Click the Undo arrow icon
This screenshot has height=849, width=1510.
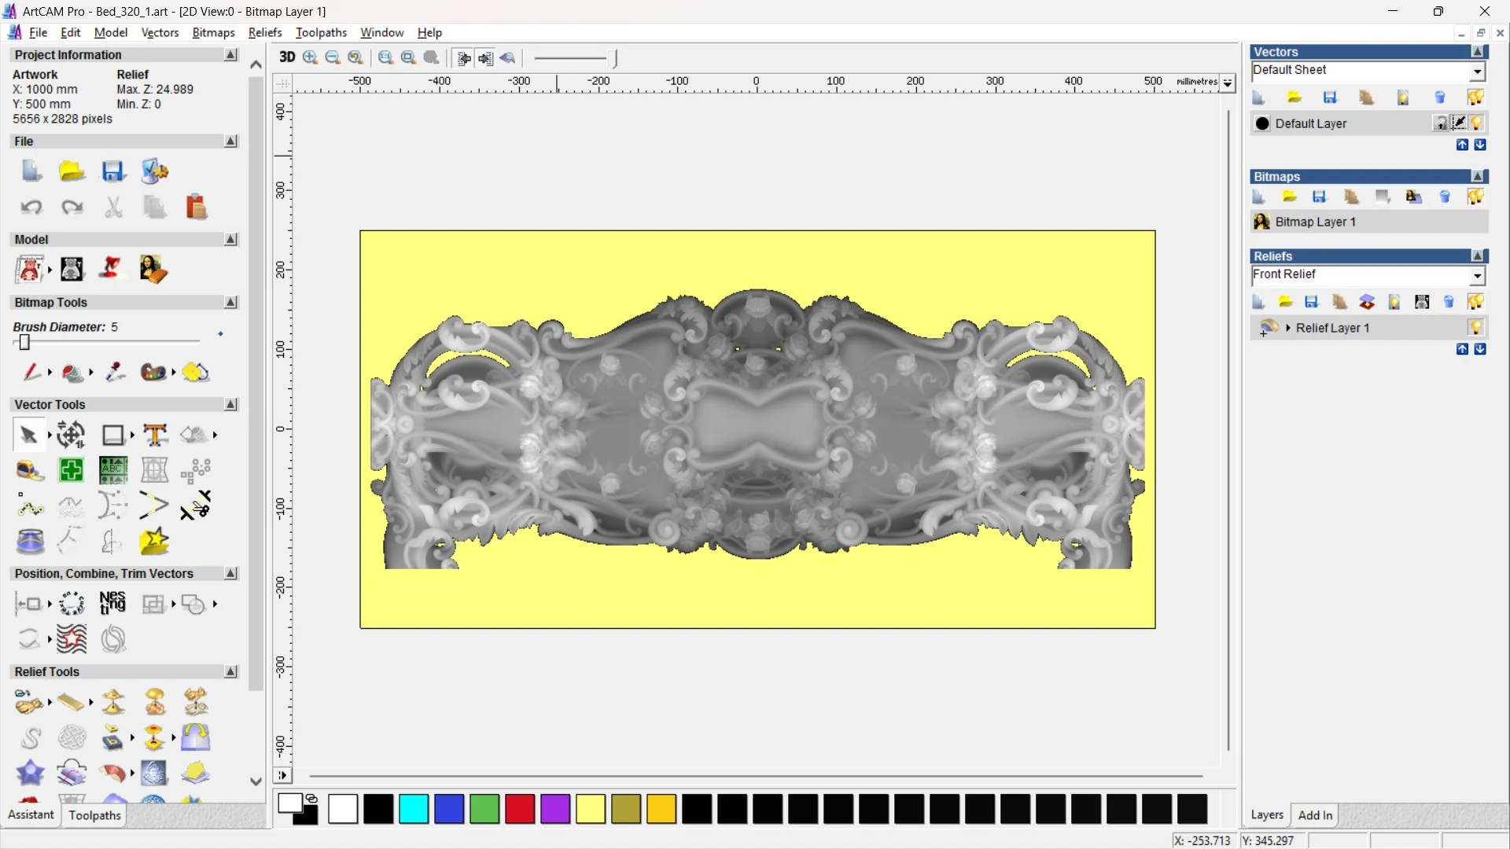tap(31, 207)
